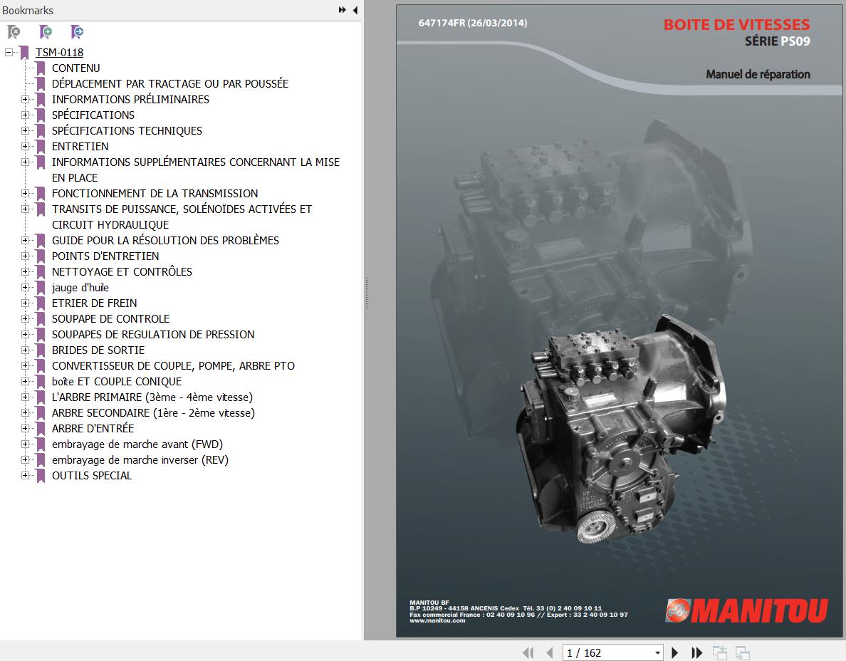Click the delete bookmark icon
846x661 pixels.
pyautogui.click(x=14, y=32)
